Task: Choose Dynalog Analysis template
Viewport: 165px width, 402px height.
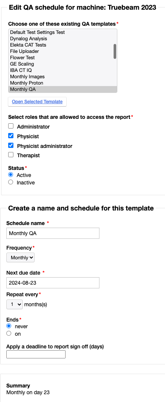Action: (x=61, y=39)
